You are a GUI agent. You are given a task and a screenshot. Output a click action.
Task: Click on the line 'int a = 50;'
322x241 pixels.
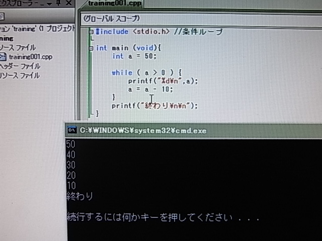point(134,56)
